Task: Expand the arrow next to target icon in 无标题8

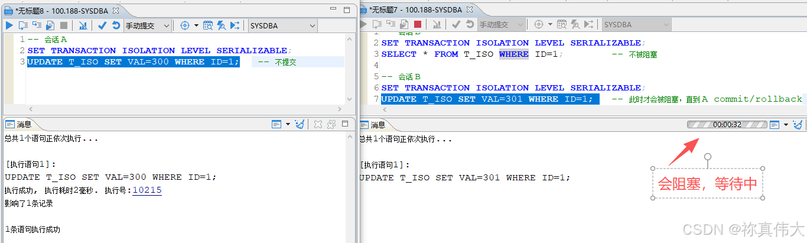Action: (196, 25)
